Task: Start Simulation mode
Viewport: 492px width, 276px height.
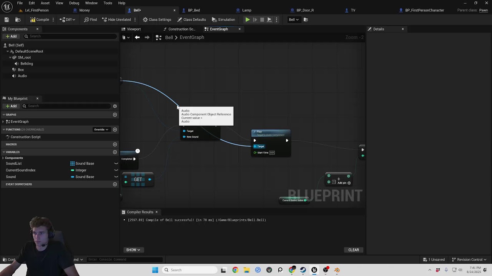Action: [x=223, y=20]
